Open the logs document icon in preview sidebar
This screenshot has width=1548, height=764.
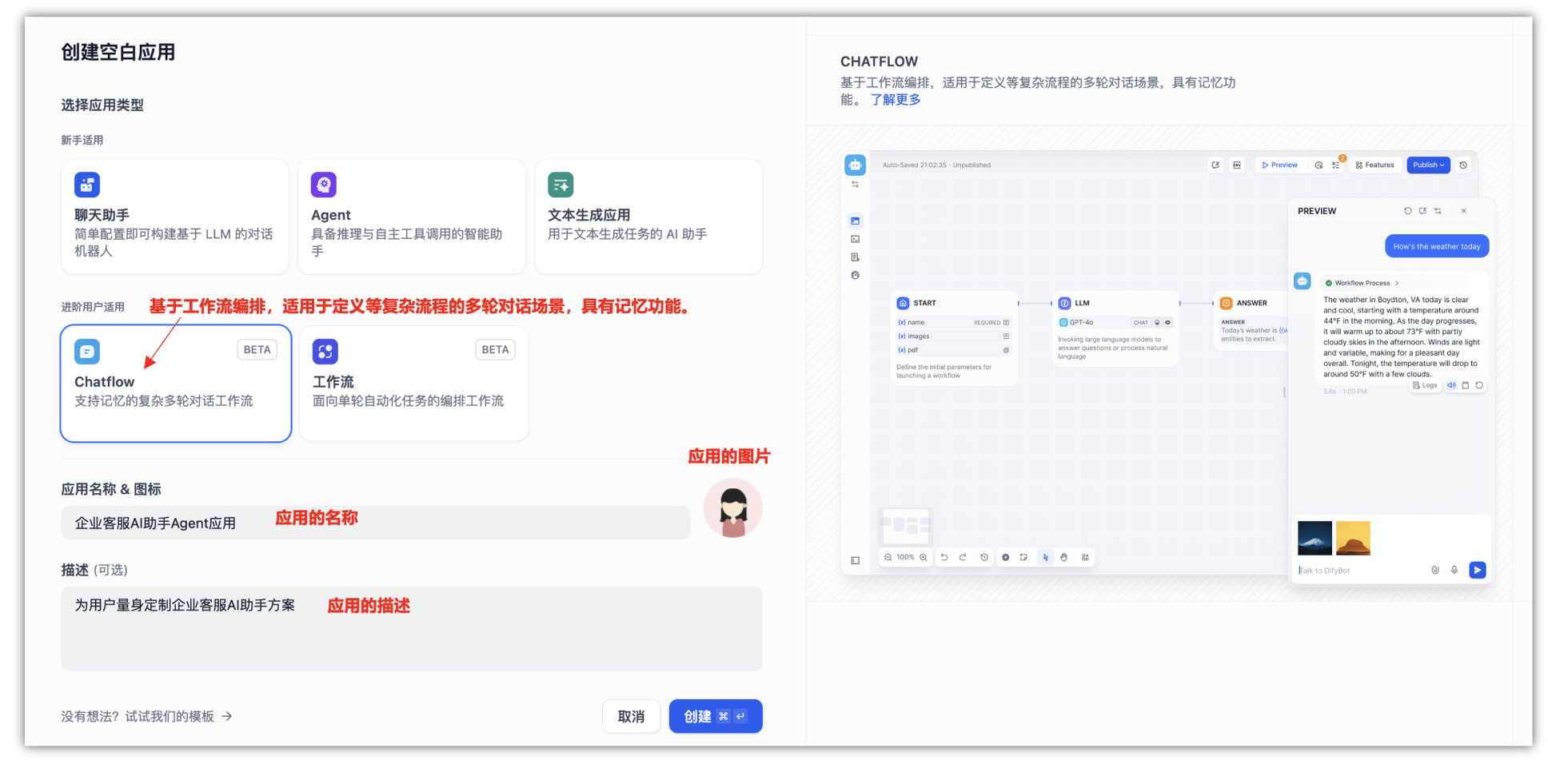pyautogui.click(x=855, y=257)
